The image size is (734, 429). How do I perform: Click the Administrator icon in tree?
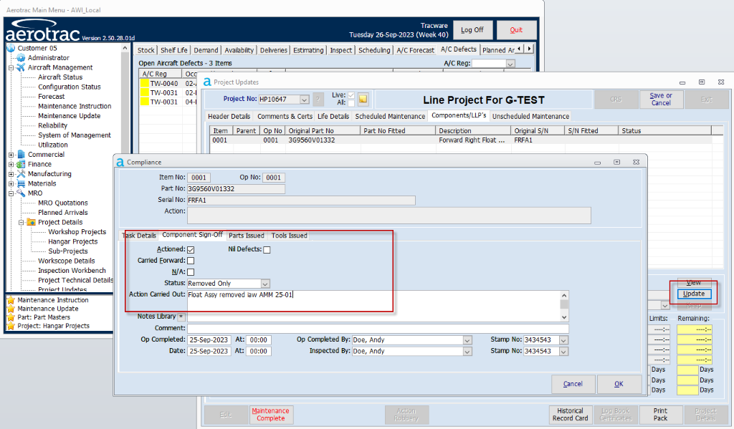pos(21,58)
